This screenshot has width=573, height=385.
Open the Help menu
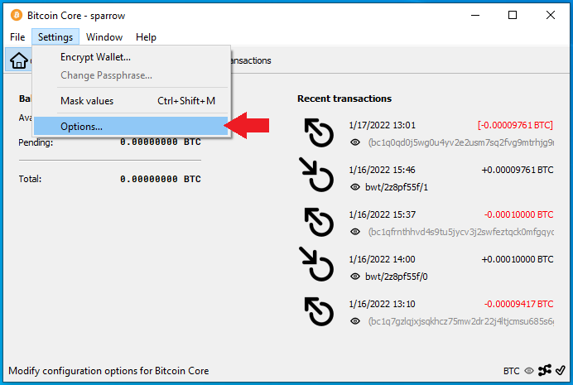click(x=146, y=37)
